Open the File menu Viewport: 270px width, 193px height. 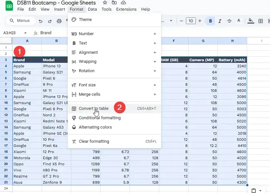pyautogui.click(x=21, y=9)
